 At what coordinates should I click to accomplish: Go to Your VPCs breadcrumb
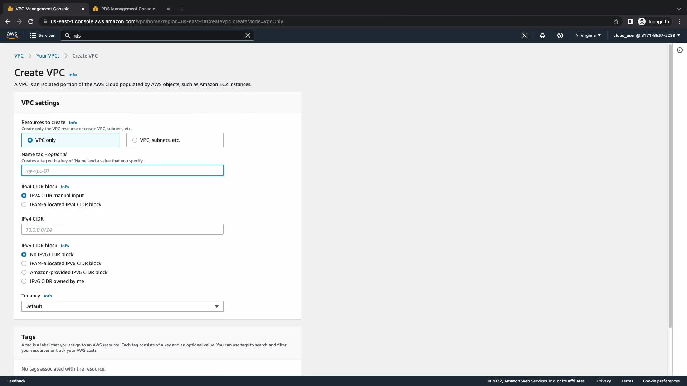[48, 56]
